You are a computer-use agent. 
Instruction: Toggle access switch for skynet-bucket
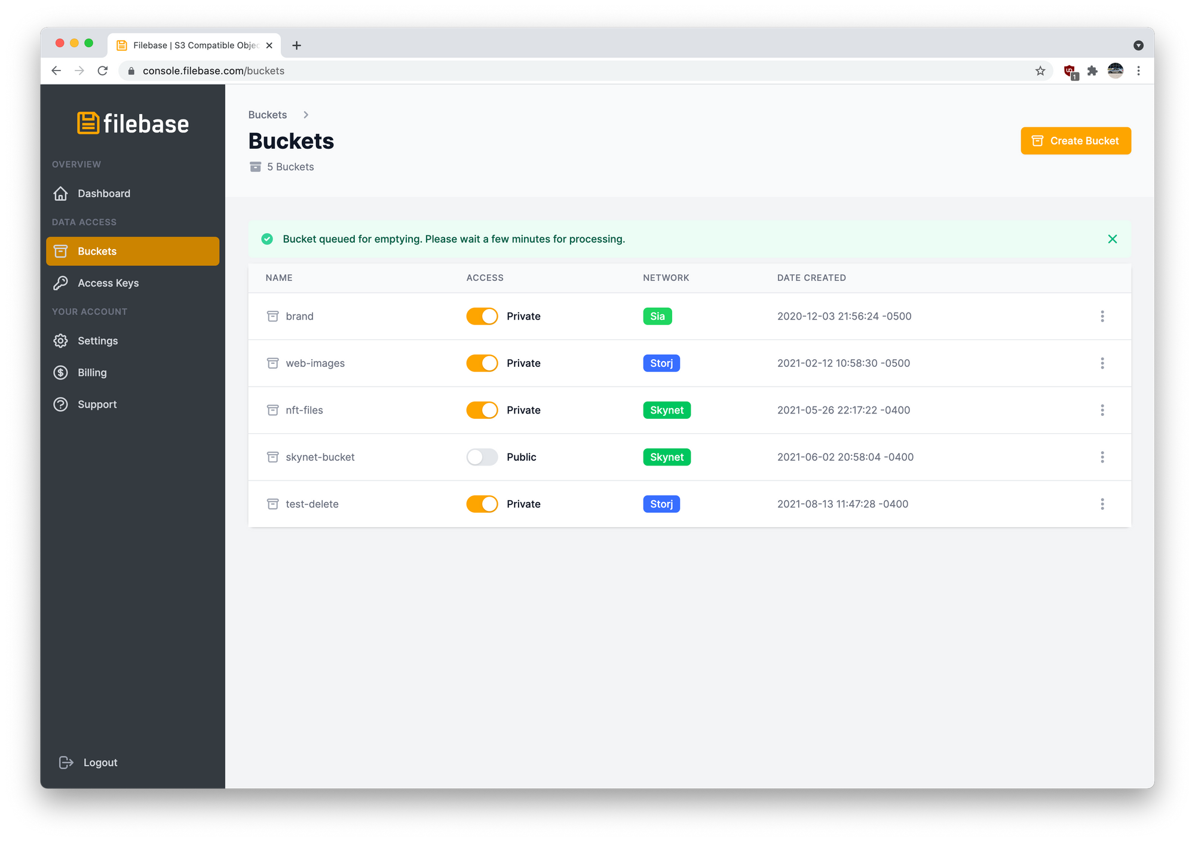pyautogui.click(x=482, y=457)
